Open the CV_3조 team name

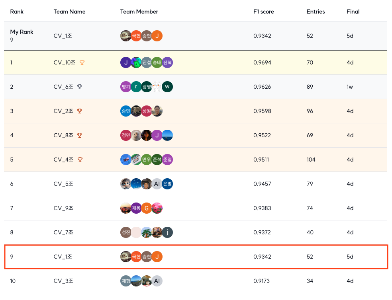pyautogui.click(x=63, y=281)
